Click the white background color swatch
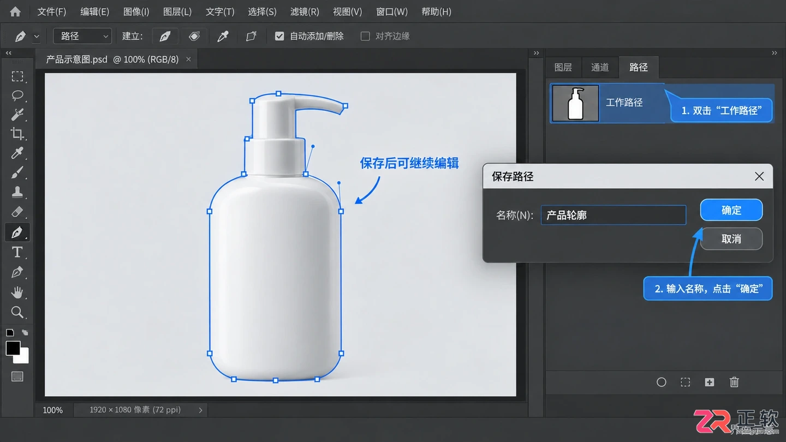Viewport: 786px width, 442px height. pyautogui.click(x=23, y=358)
